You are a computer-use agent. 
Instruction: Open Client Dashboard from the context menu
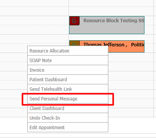click(68, 108)
